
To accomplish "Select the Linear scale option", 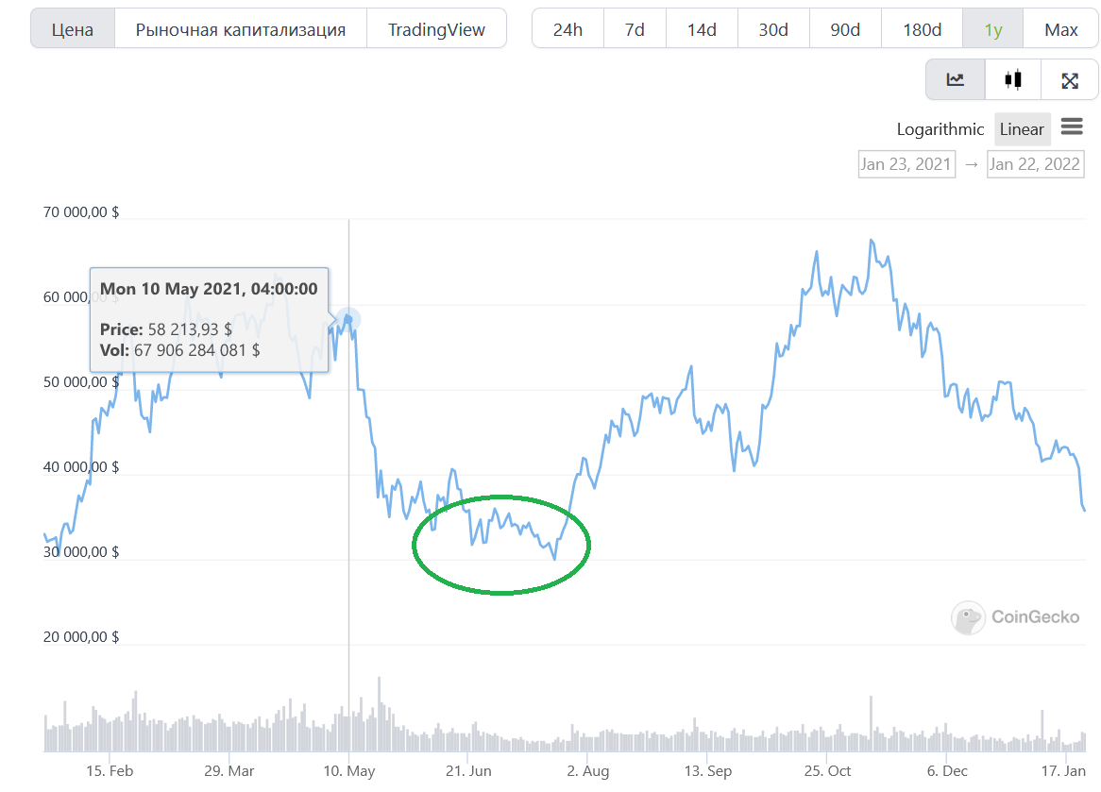I will (x=1022, y=129).
